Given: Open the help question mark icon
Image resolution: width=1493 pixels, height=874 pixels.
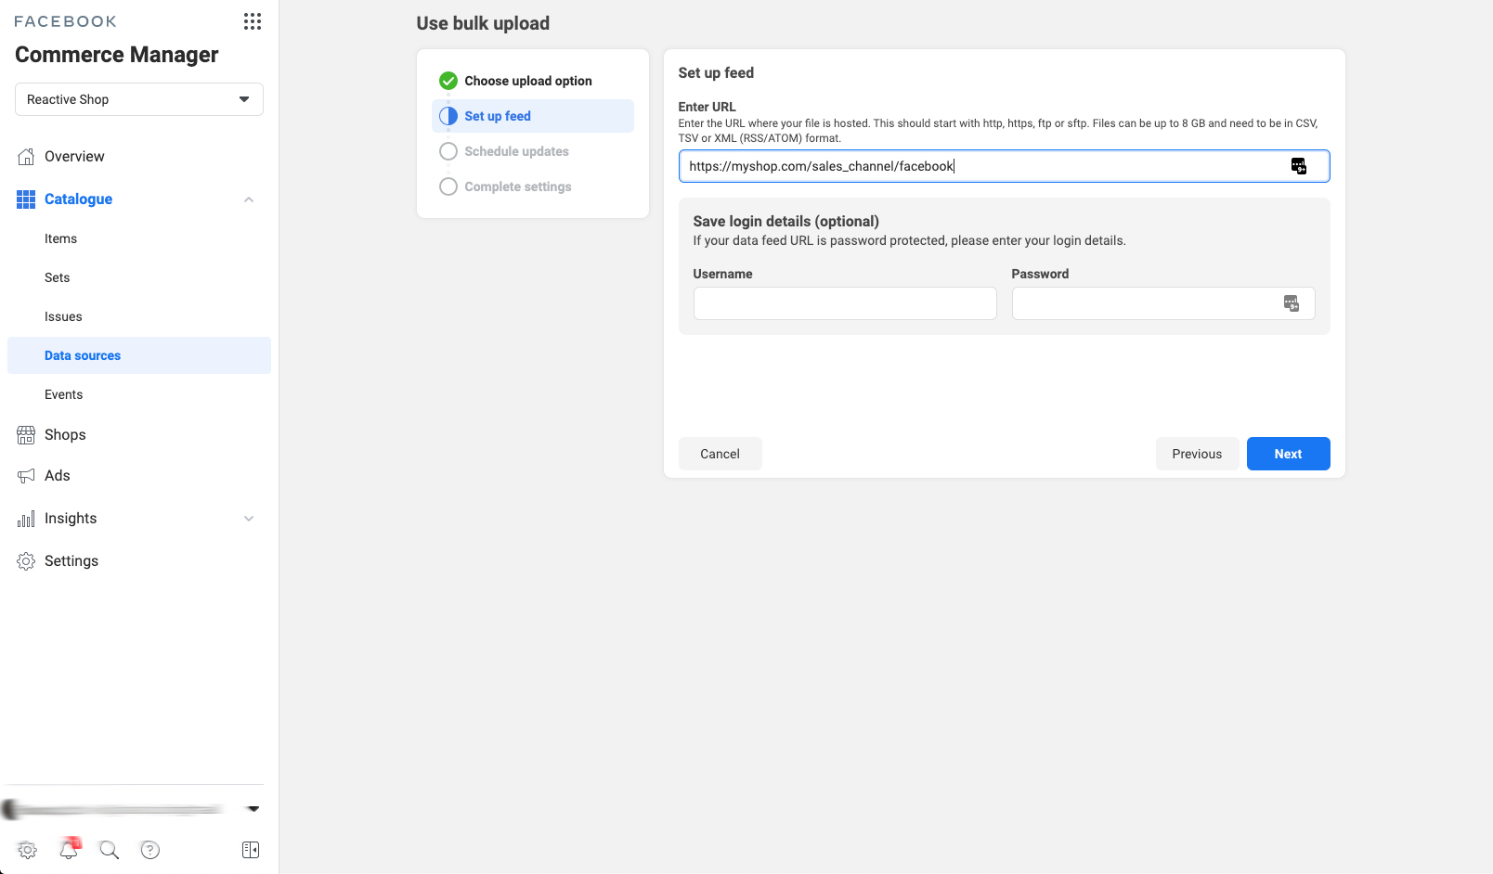Looking at the screenshot, I should [x=150, y=850].
